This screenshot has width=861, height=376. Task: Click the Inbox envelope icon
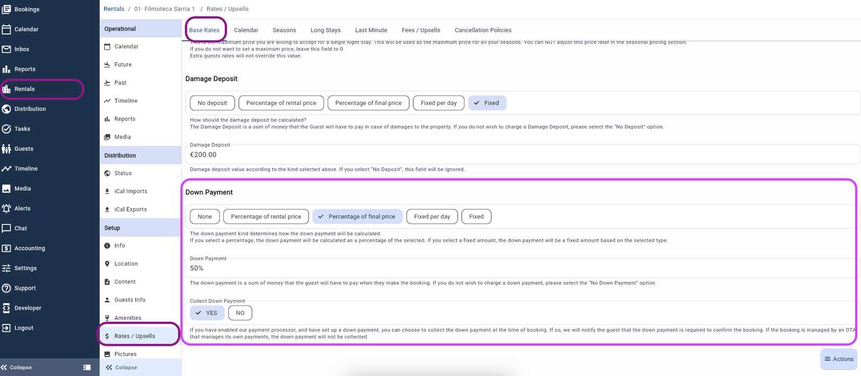[6, 49]
